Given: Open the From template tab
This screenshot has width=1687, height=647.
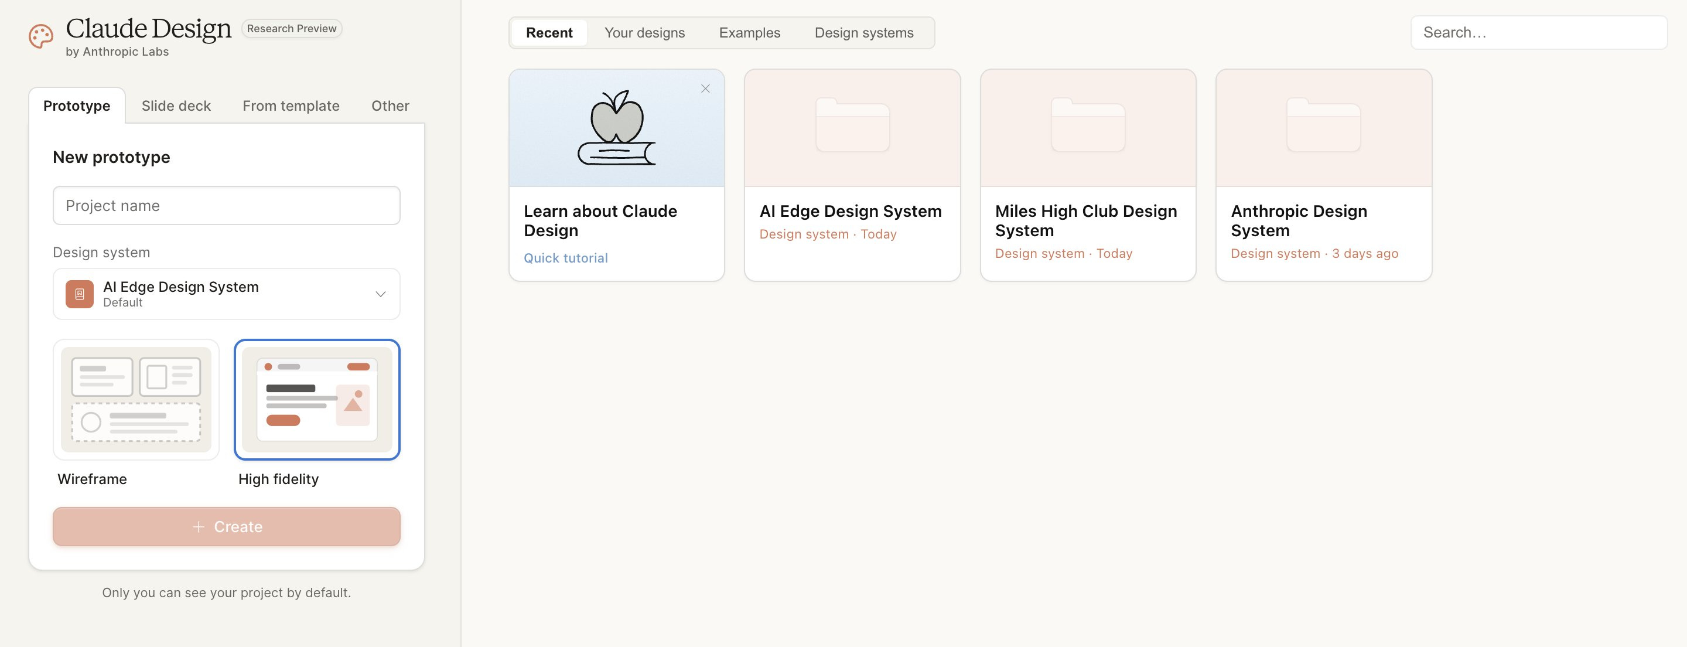Looking at the screenshot, I should pyautogui.click(x=291, y=106).
